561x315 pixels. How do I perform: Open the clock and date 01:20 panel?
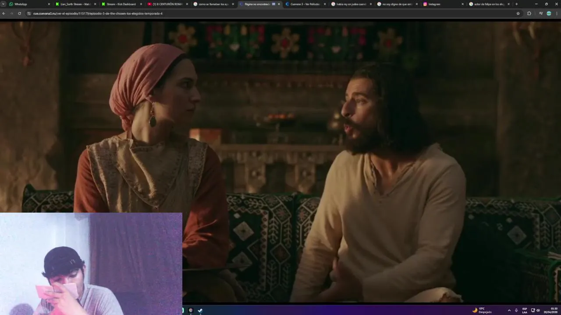(x=551, y=310)
